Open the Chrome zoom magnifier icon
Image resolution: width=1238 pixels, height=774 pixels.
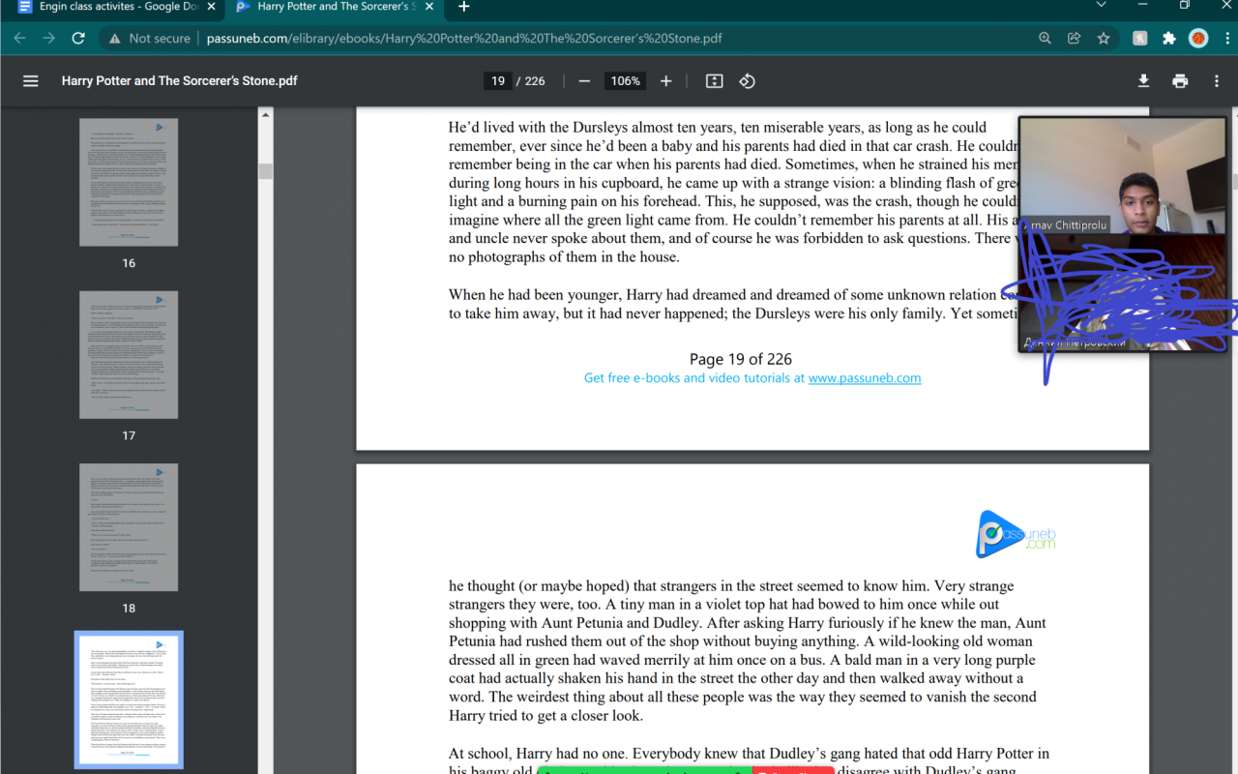[1045, 39]
